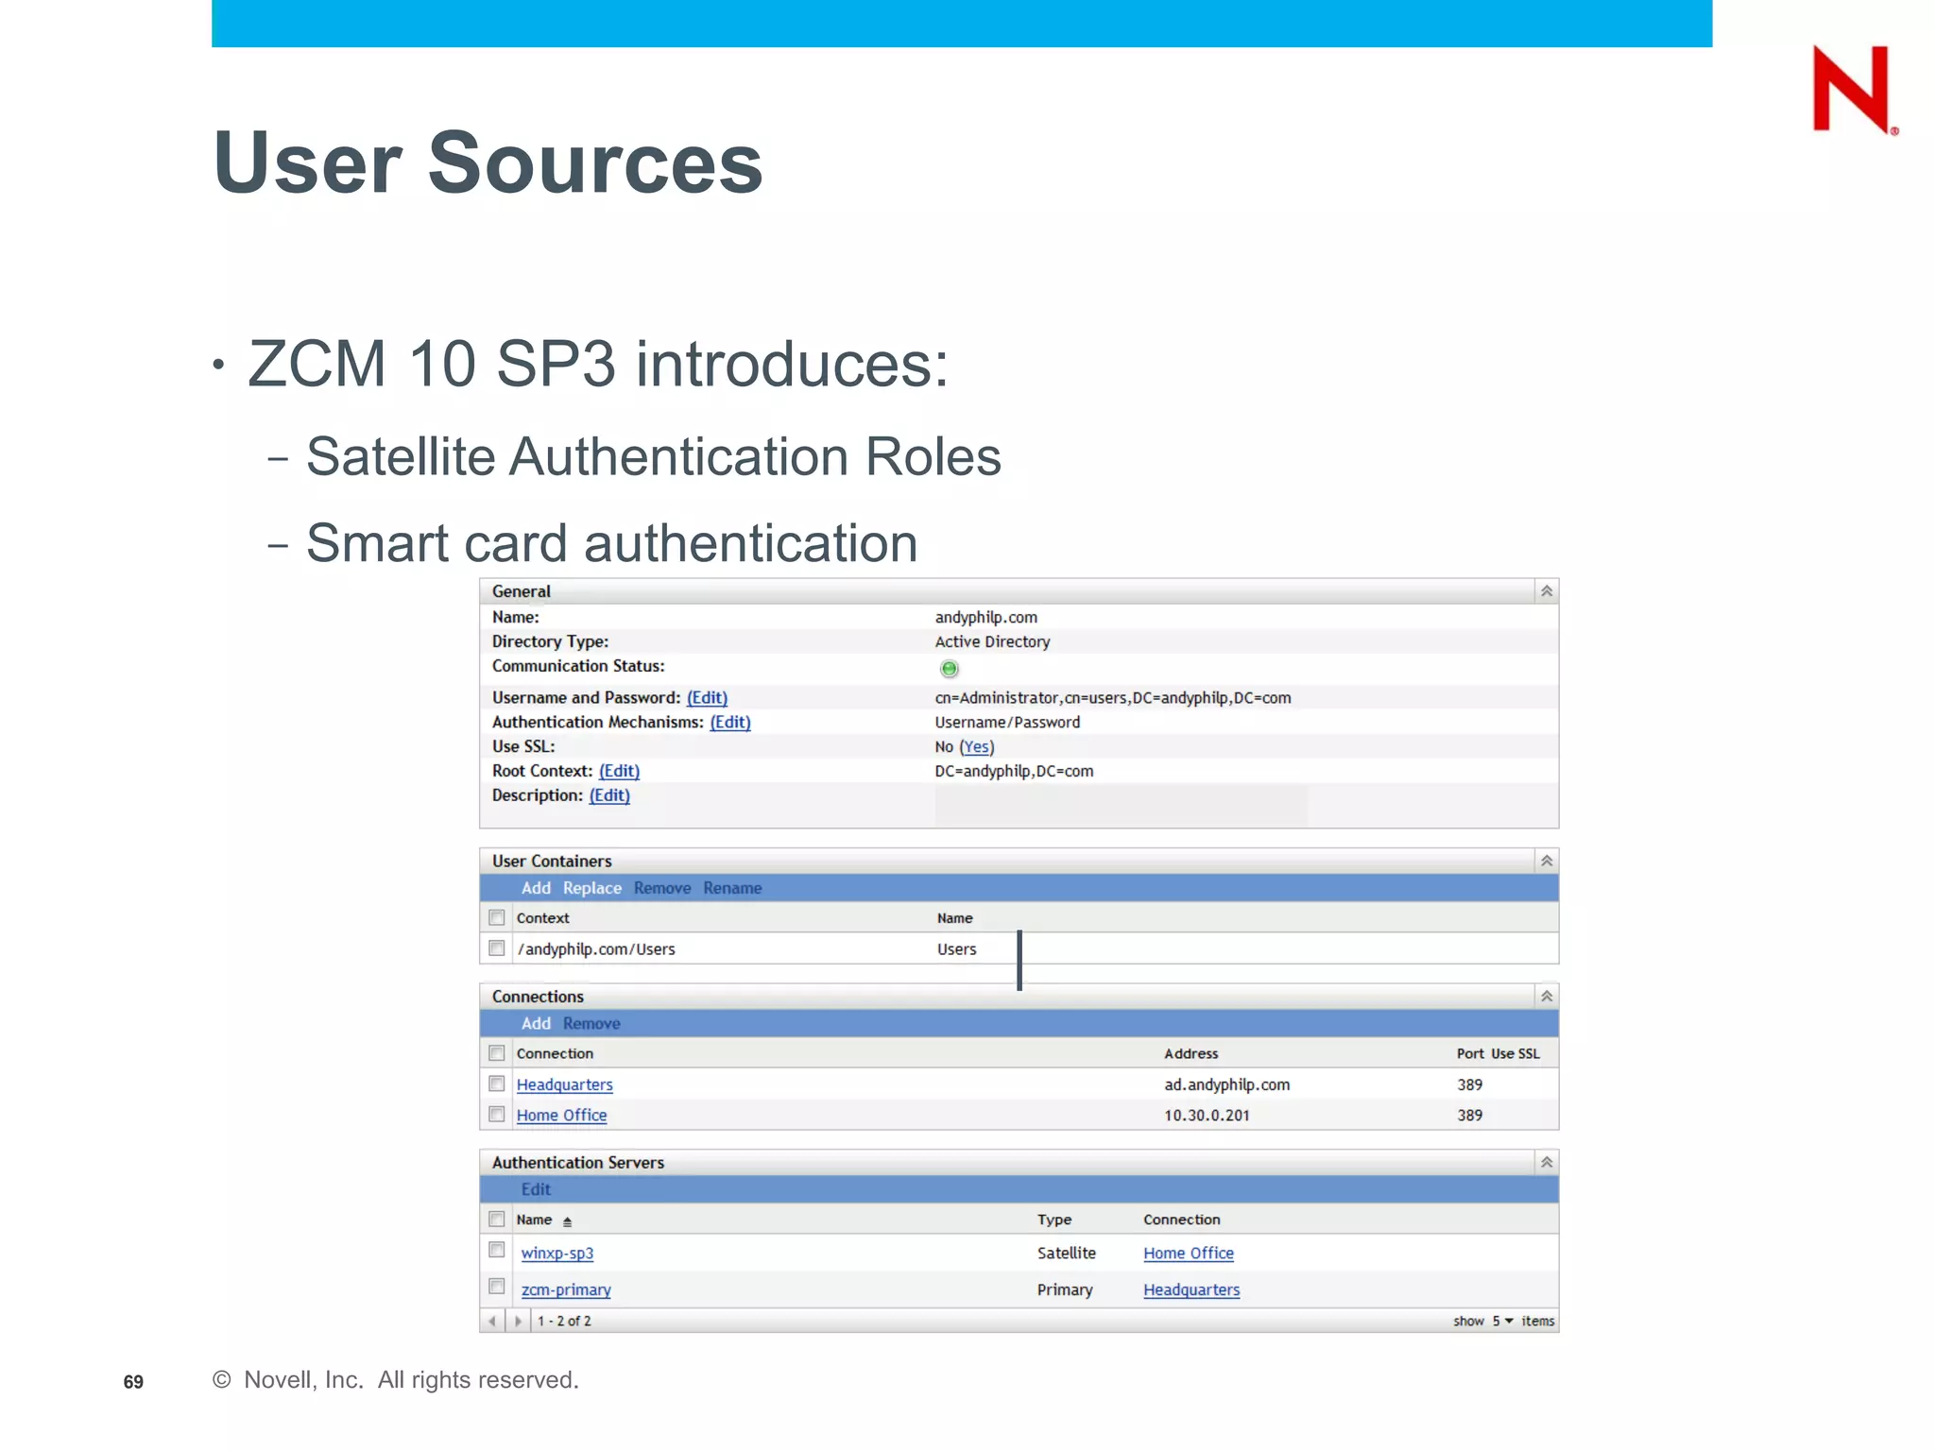The height and width of the screenshot is (1451, 1935).
Task: Edit Username and Password
Action: point(707,697)
